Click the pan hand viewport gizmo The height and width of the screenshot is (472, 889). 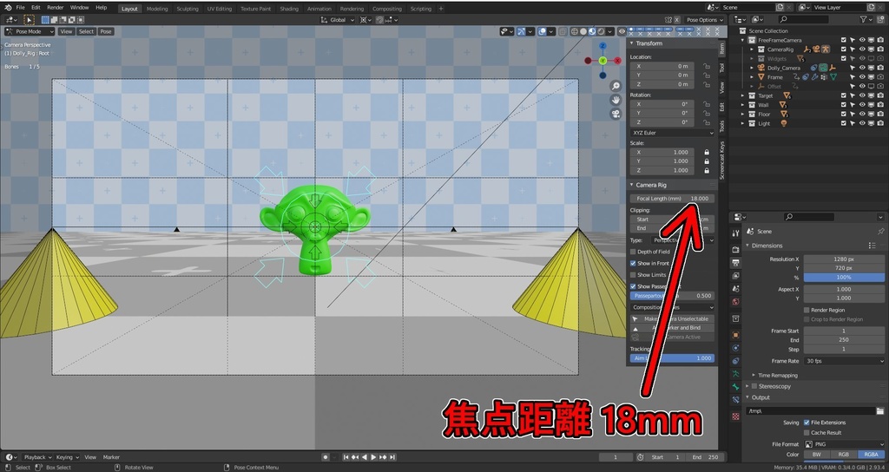[616, 100]
